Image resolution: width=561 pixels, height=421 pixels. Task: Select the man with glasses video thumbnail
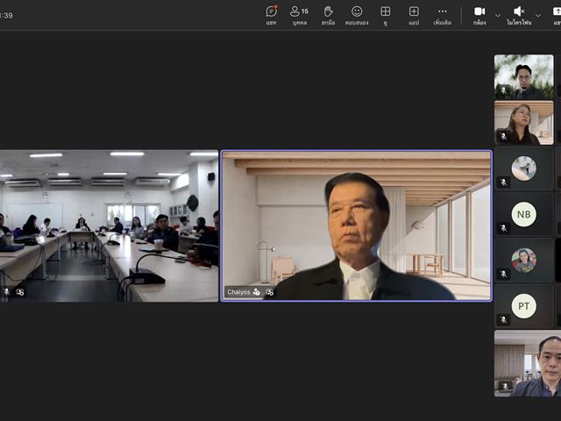524,77
